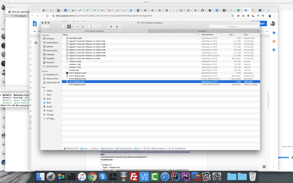Click 'Virtual Machines' in path bar
Screen dimensions: 293x183
[124, 148]
